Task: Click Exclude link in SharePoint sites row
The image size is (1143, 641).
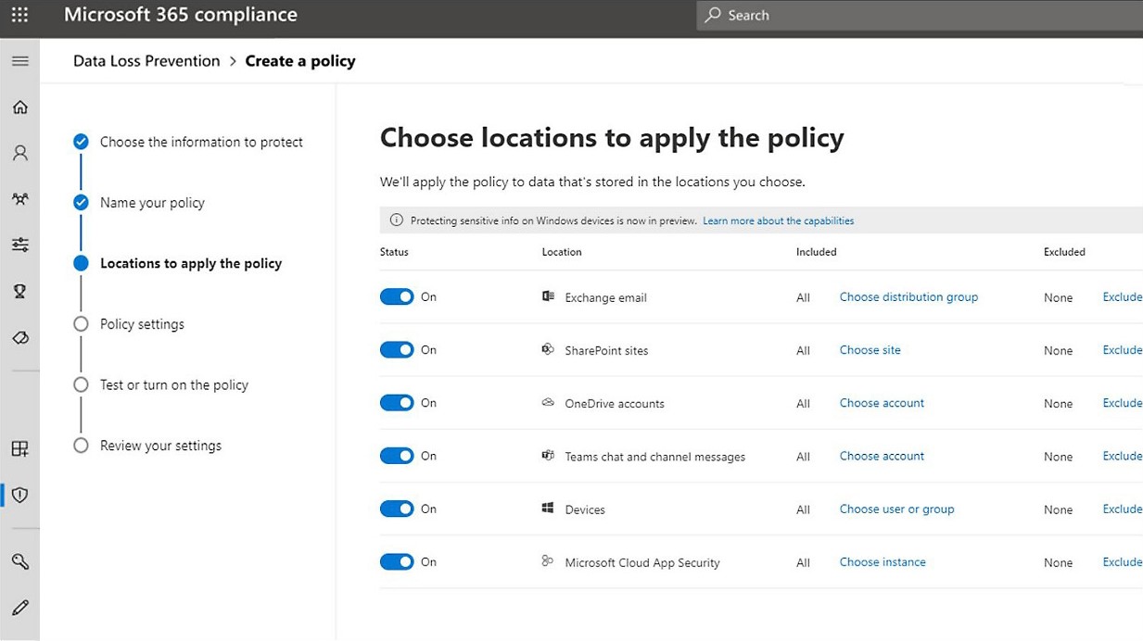Action: click(x=1123, y=349)
